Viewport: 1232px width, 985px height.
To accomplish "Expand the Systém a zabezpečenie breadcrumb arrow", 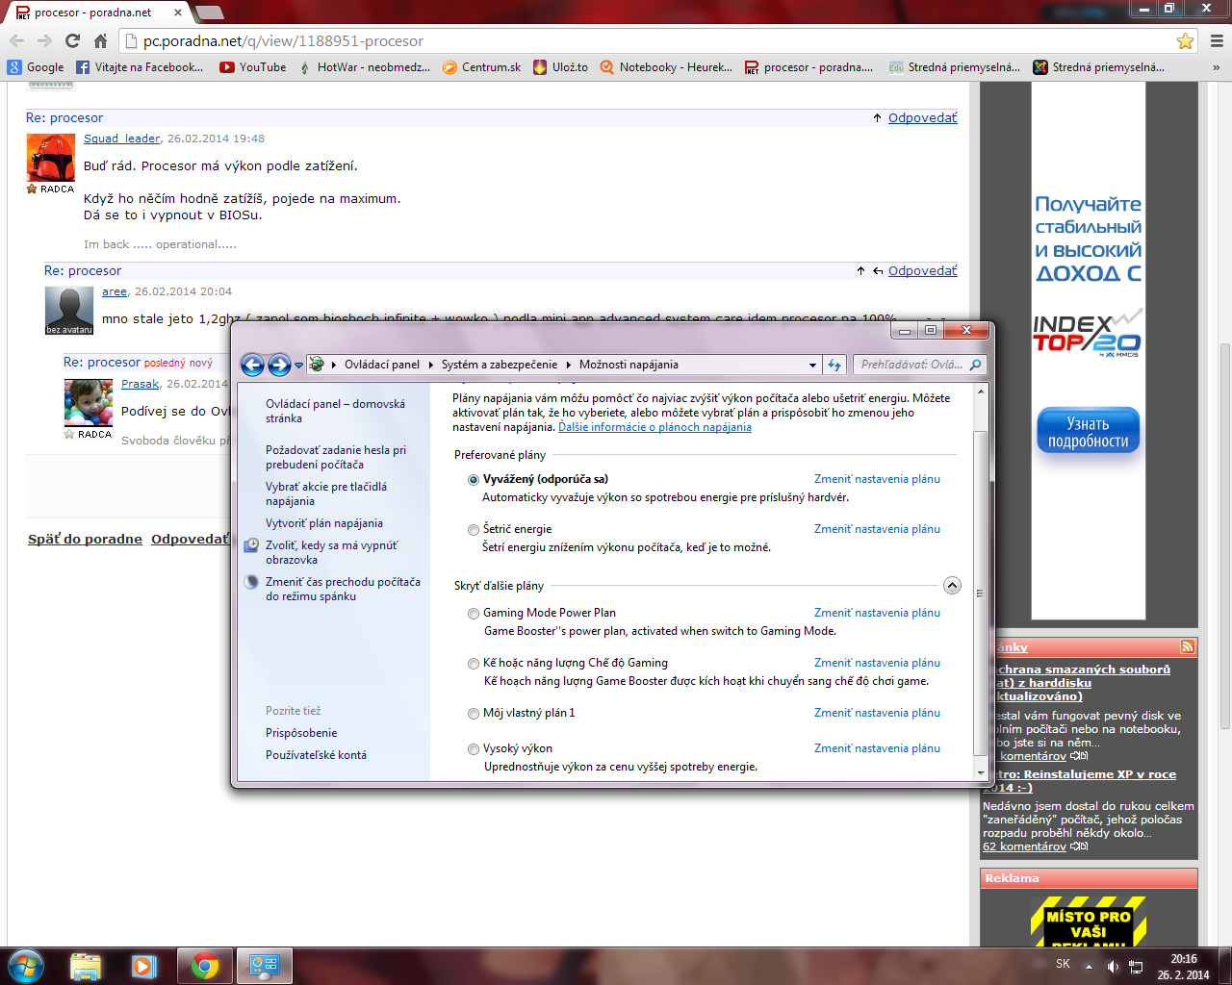I will [568, 365].
